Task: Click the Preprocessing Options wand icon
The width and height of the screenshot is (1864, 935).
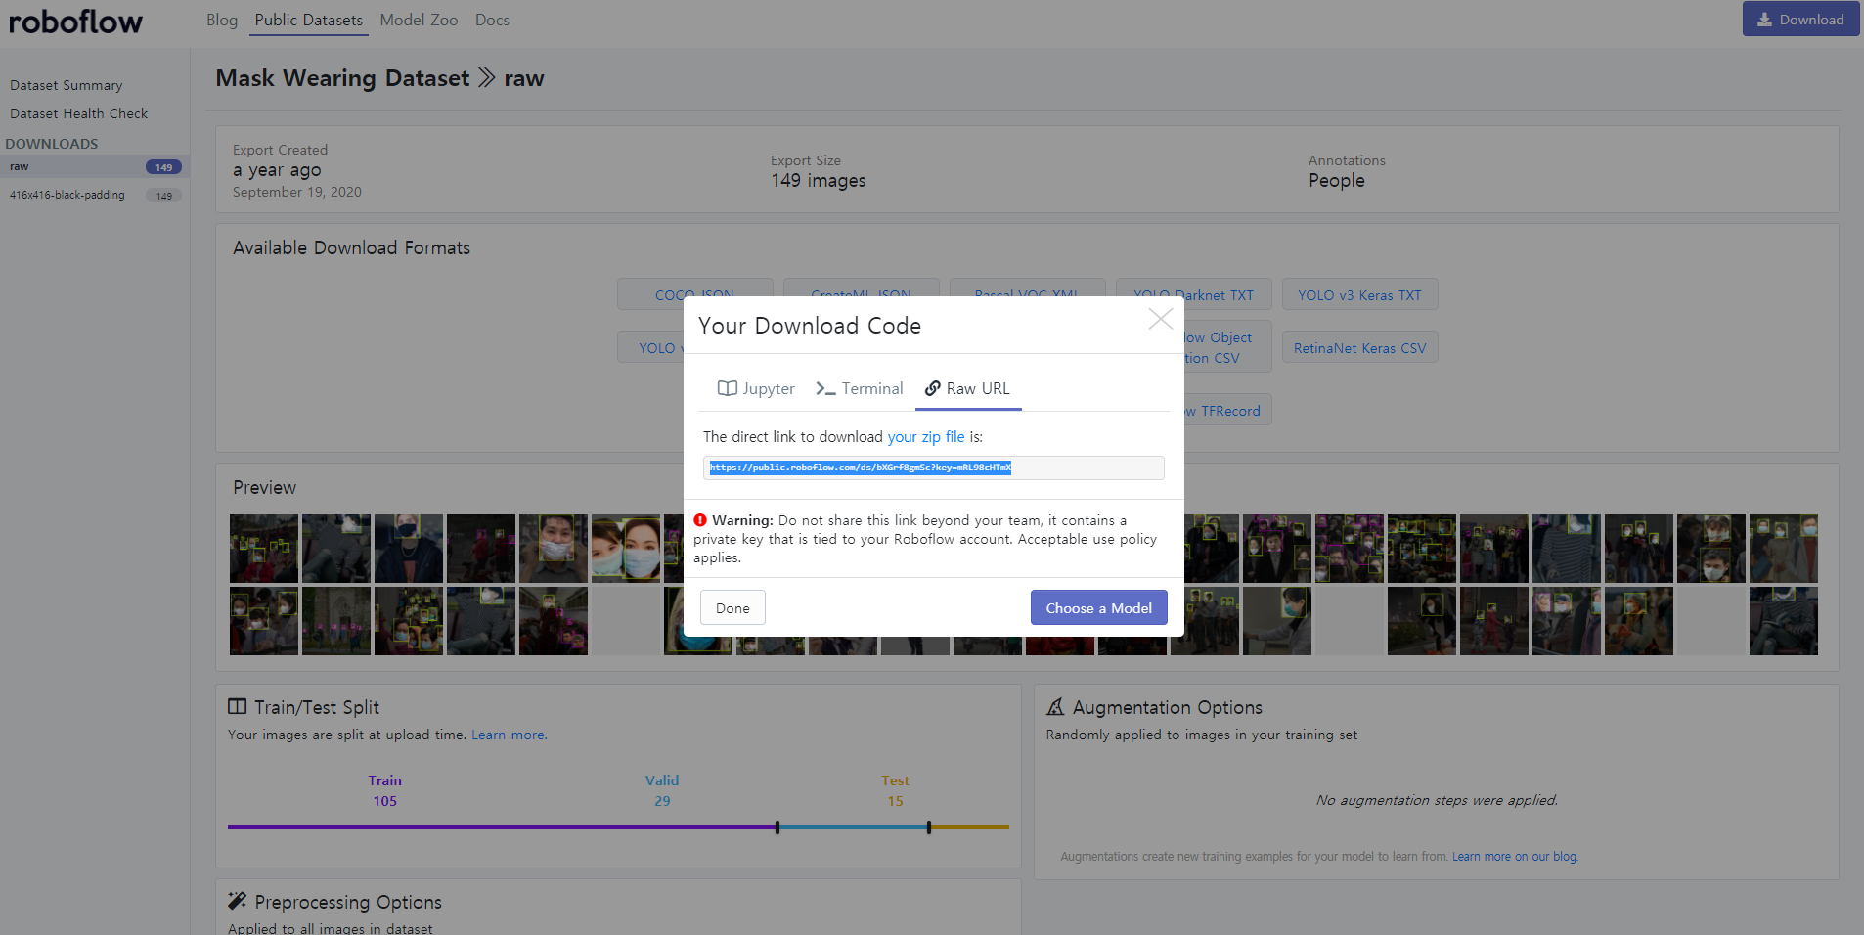Action: pyautogui.click(x=237, y=901)
